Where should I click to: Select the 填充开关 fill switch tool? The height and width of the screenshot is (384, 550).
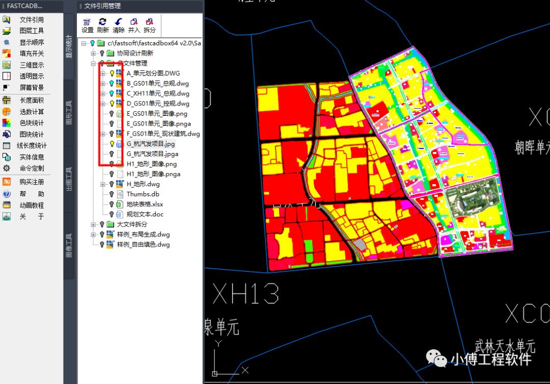tap(32, 54)
